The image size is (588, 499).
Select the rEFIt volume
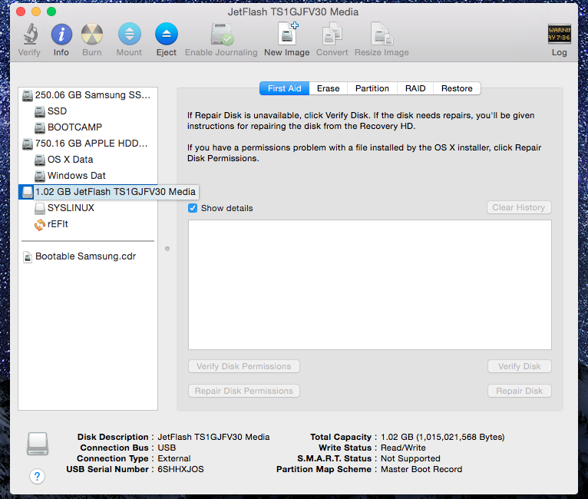(x=88, y=224)
